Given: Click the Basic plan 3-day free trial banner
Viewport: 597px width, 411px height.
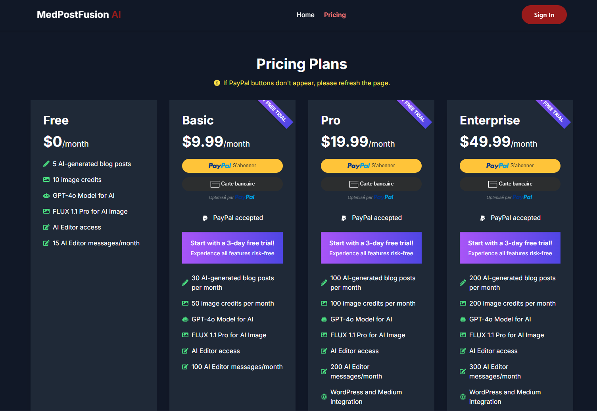Looking at the screenshot, I should [232, 248].
